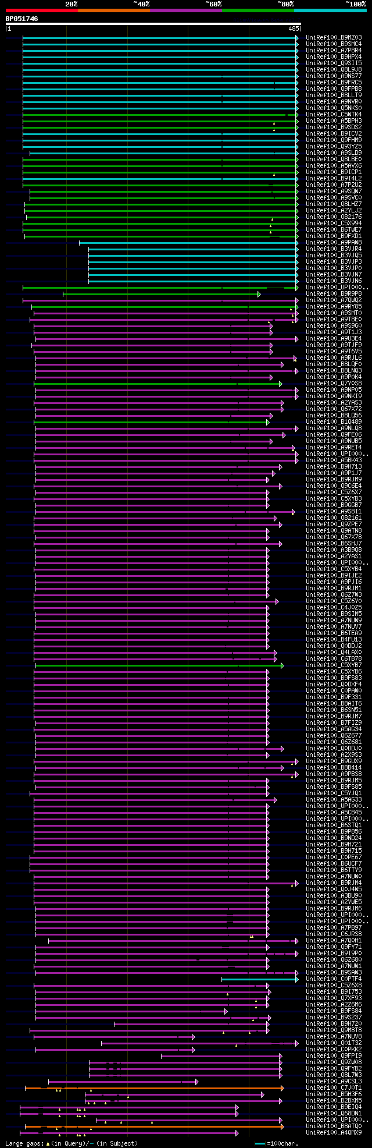This screenshot has width=372, height=1148.
Task: Open the hit UniRef100_B9MZ03
Action: [x=334, y=38]
